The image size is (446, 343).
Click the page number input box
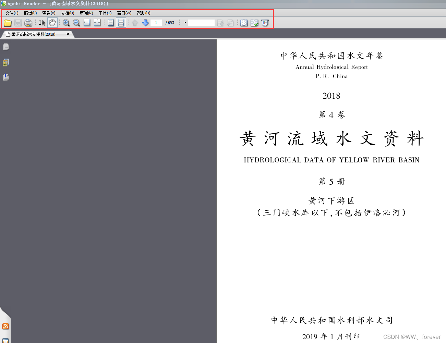pyautogui.click(x=156, y=23)
